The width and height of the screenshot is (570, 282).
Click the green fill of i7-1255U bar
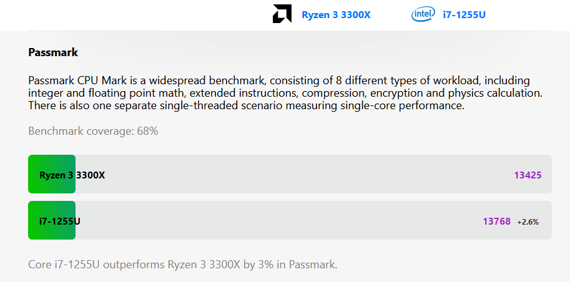click(52, 220)
